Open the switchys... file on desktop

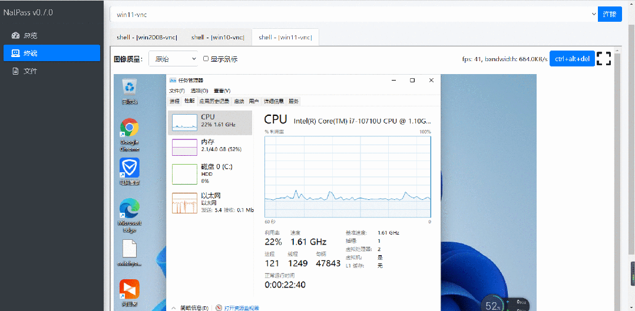(130, 253)
